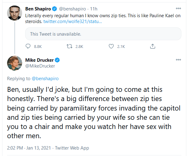Open Mike Drucker's profile picture
This screenshot has width=194, height=156.
pos(15,63)
